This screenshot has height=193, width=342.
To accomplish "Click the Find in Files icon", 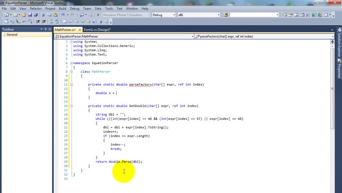I will 225,15.
